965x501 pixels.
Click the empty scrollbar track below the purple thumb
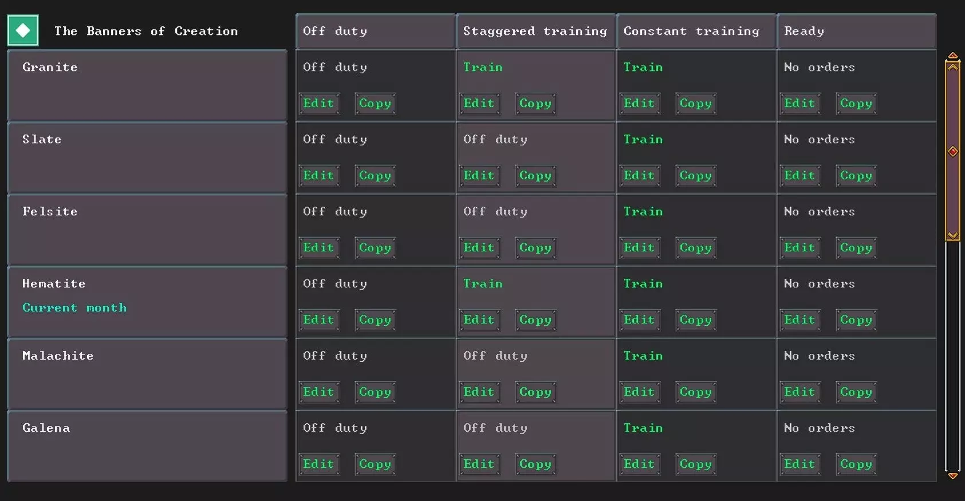pos(952,355)
